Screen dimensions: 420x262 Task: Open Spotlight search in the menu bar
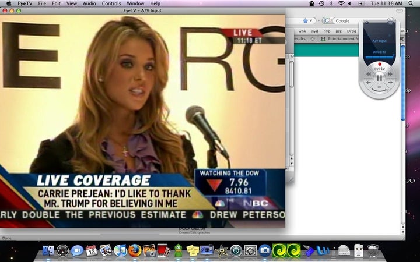click(411, 3)
